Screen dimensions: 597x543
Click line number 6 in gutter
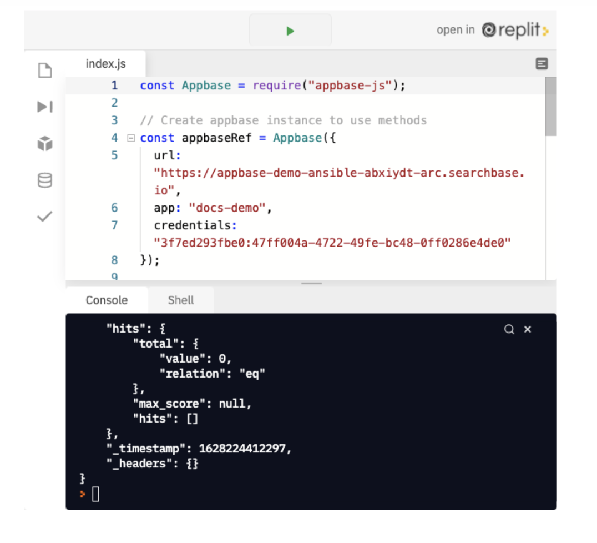tap(114, 208)
